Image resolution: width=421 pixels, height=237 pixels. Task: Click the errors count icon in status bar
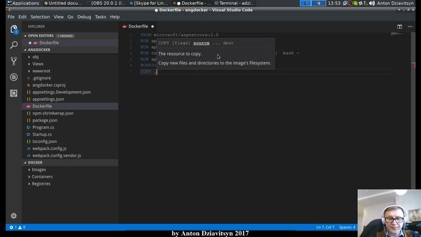point(12,227)
